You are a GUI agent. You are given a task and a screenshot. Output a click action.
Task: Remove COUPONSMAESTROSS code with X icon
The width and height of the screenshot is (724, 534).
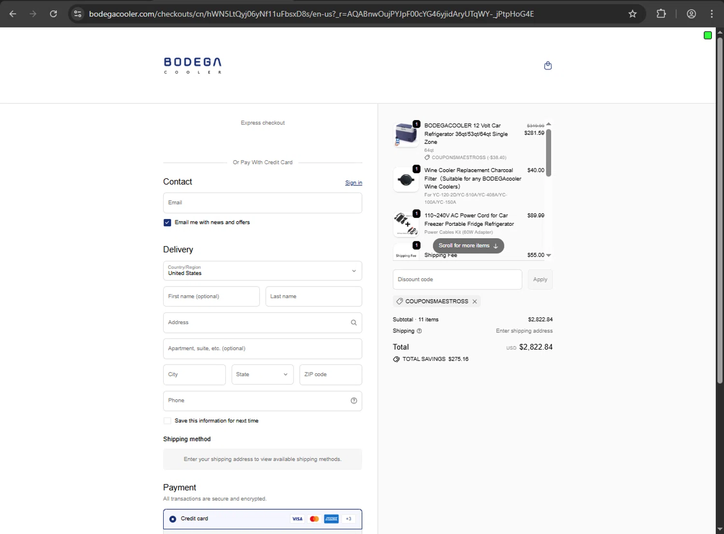[475, 301]
